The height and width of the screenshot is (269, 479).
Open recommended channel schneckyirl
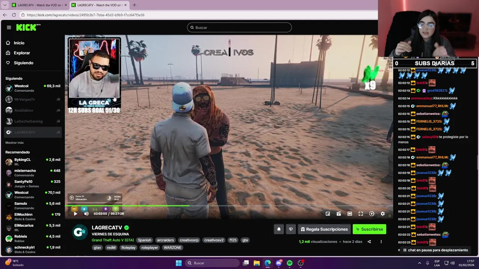pyautogui.click(x=33, y=250)
